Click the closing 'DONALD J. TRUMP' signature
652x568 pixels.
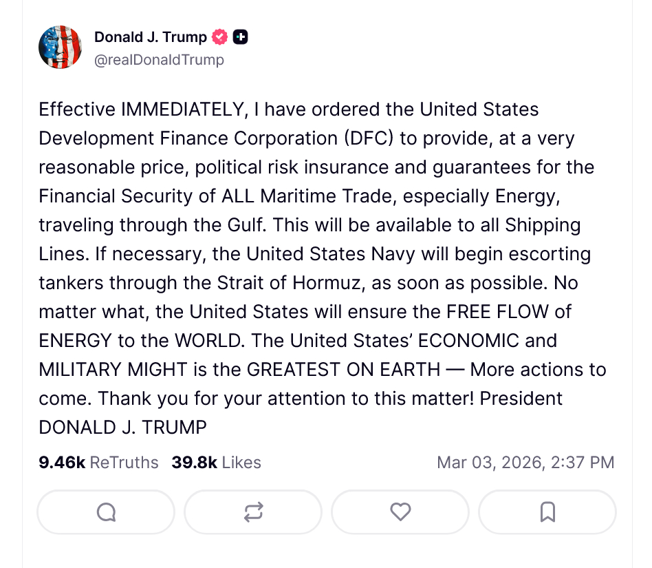click(x=122, y=427)
